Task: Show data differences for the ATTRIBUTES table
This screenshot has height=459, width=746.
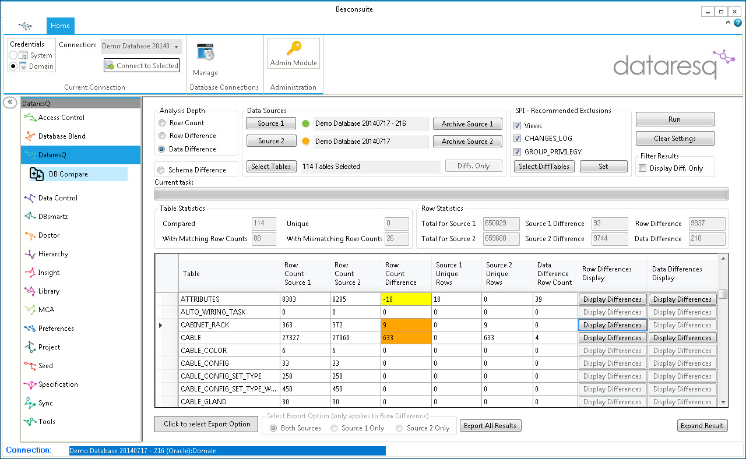Action: tap(682, 299)
